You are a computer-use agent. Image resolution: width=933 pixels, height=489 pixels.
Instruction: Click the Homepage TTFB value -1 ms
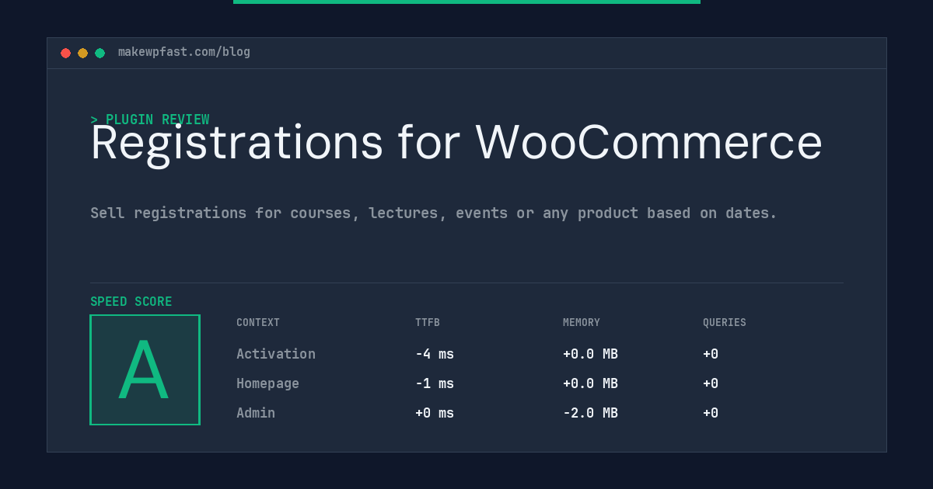435,383
